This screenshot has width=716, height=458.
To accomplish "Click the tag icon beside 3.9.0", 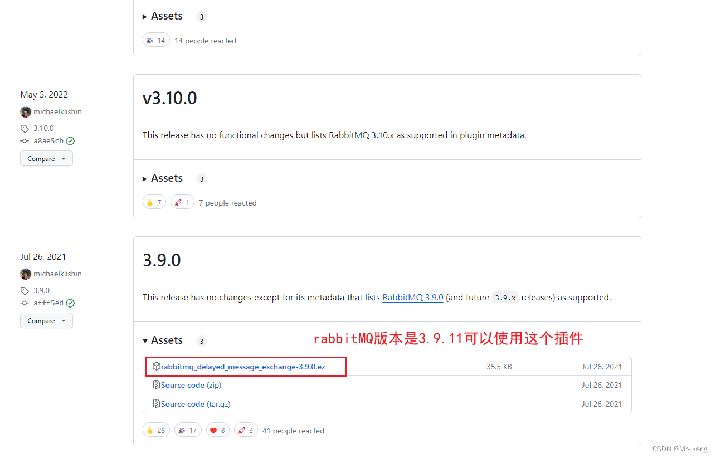I will (25, 291).
